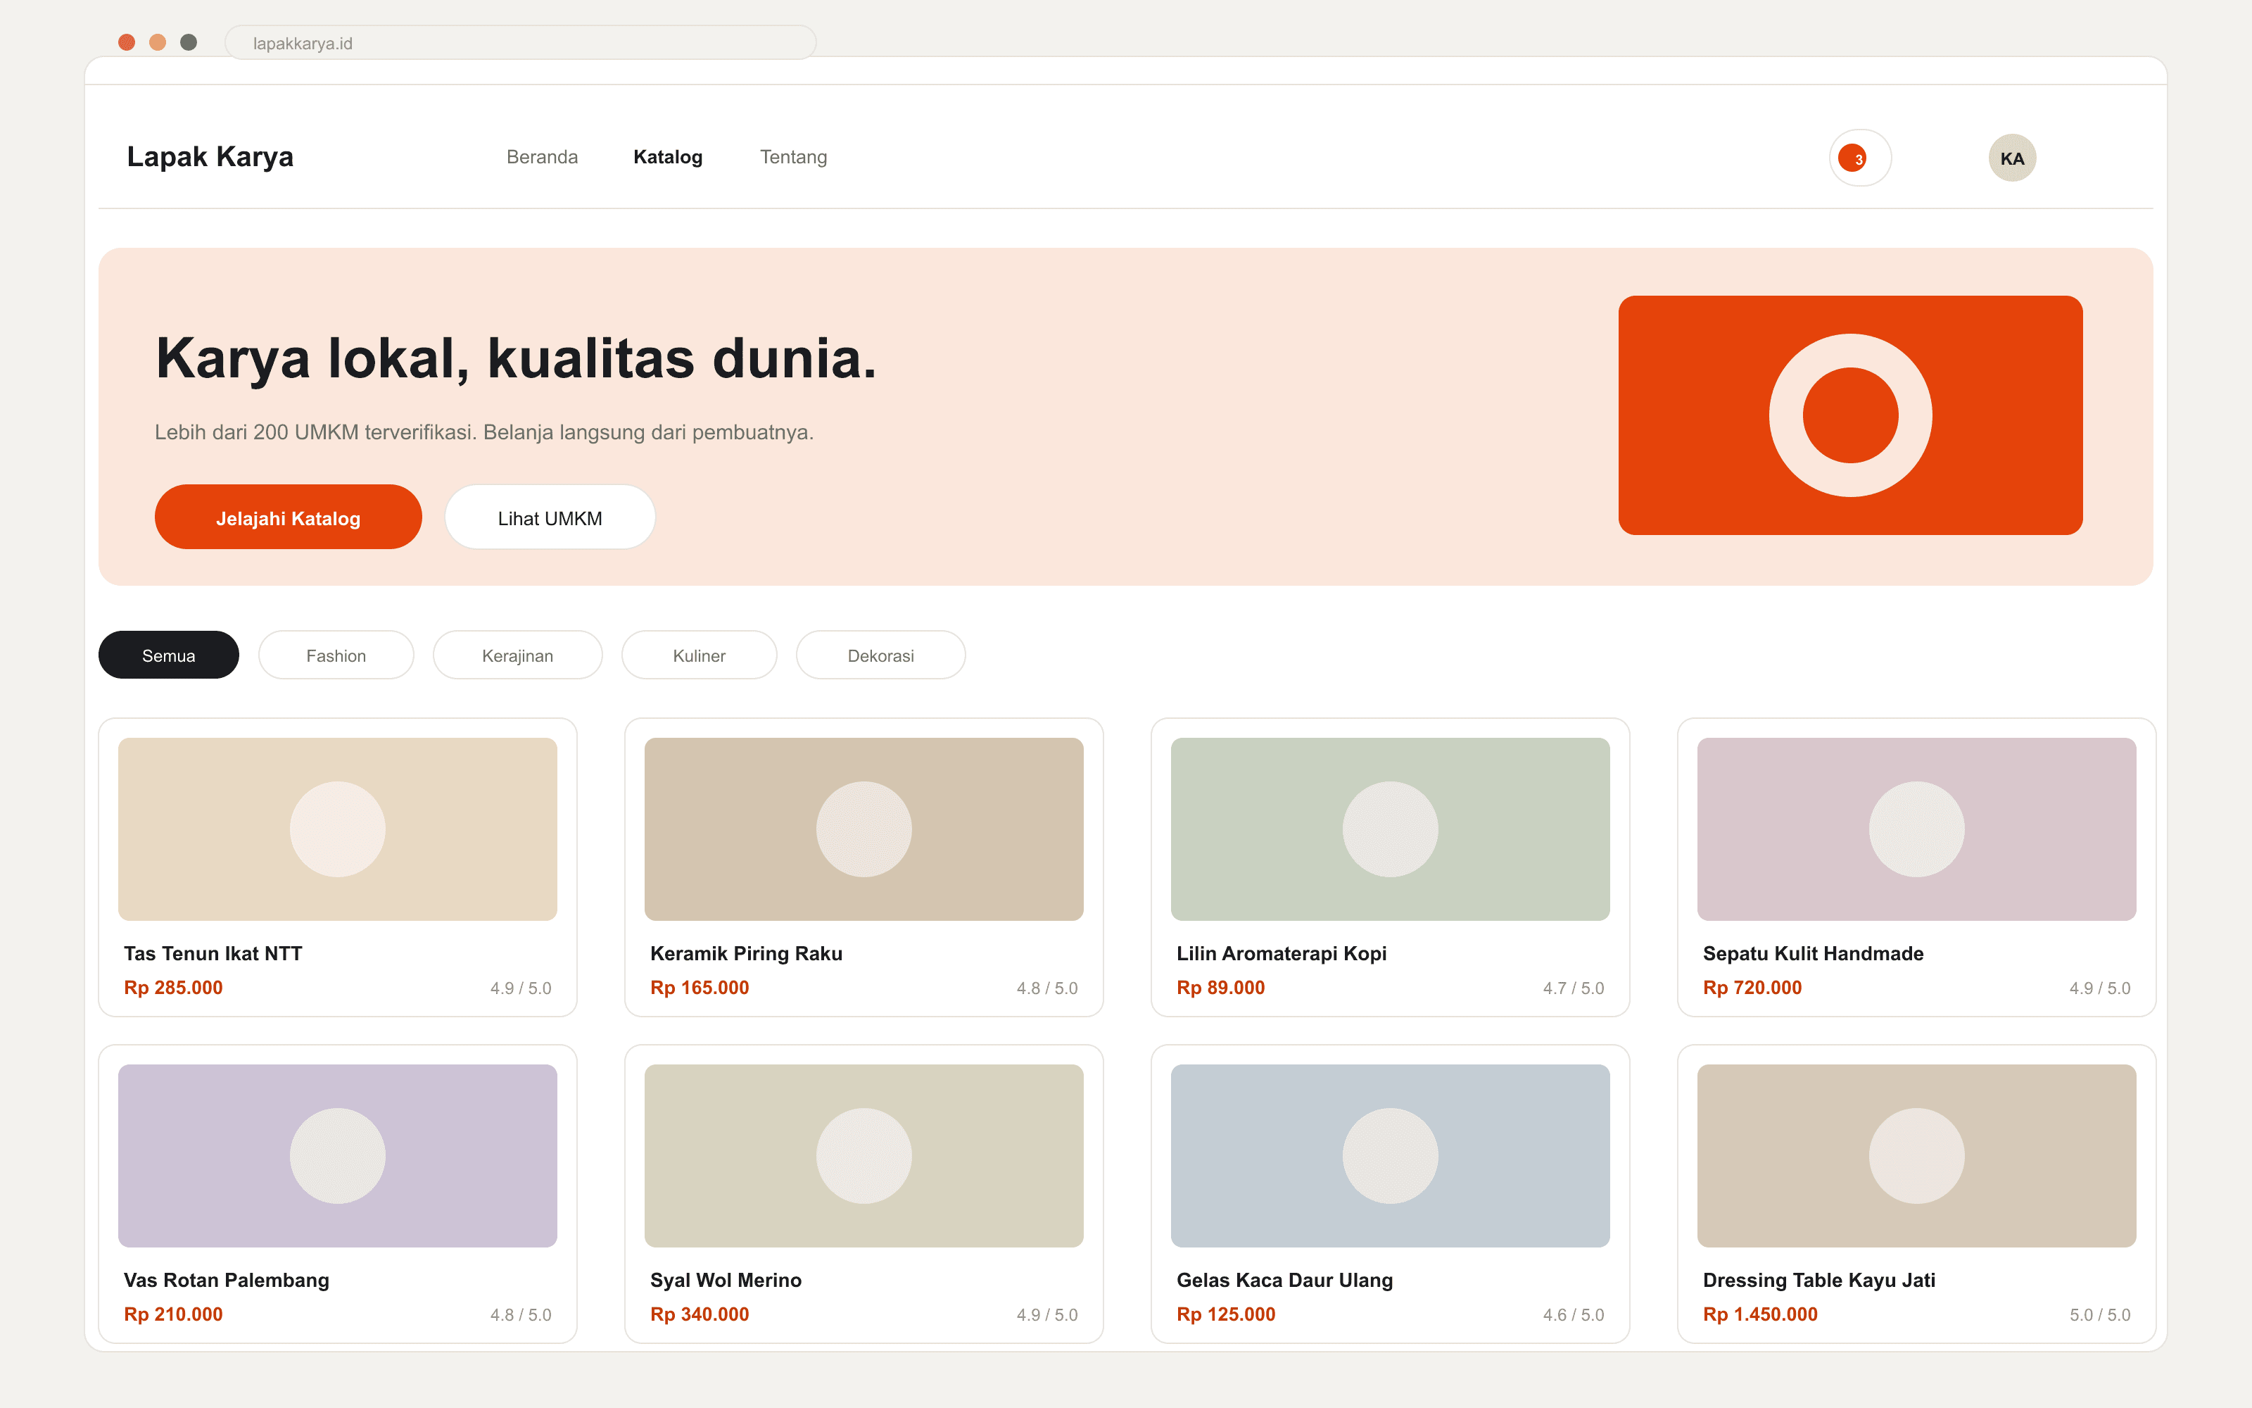Open the Lilin Aromaterapi Kopi product image
This screenshot has height=1408, width=2252.
[x=1391, y=829]
